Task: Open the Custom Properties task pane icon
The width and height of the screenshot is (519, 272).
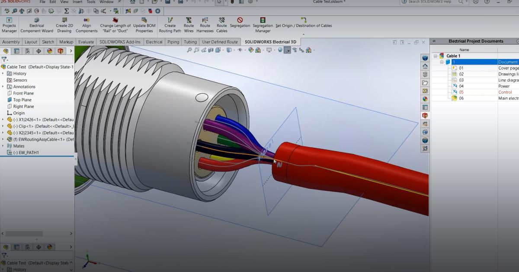Action: tap(425, 107)
